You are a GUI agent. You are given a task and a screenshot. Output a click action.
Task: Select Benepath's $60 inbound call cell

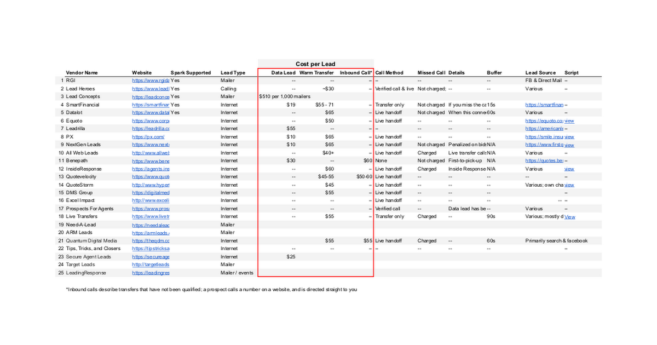(367, 160)
